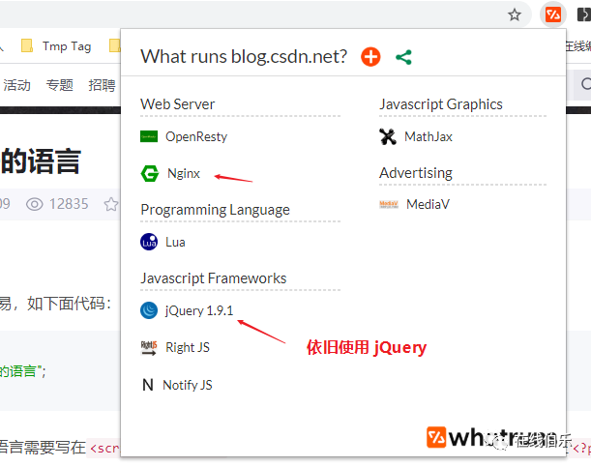
Task: Click the Nginx green G logo
Action: point(150,174)
